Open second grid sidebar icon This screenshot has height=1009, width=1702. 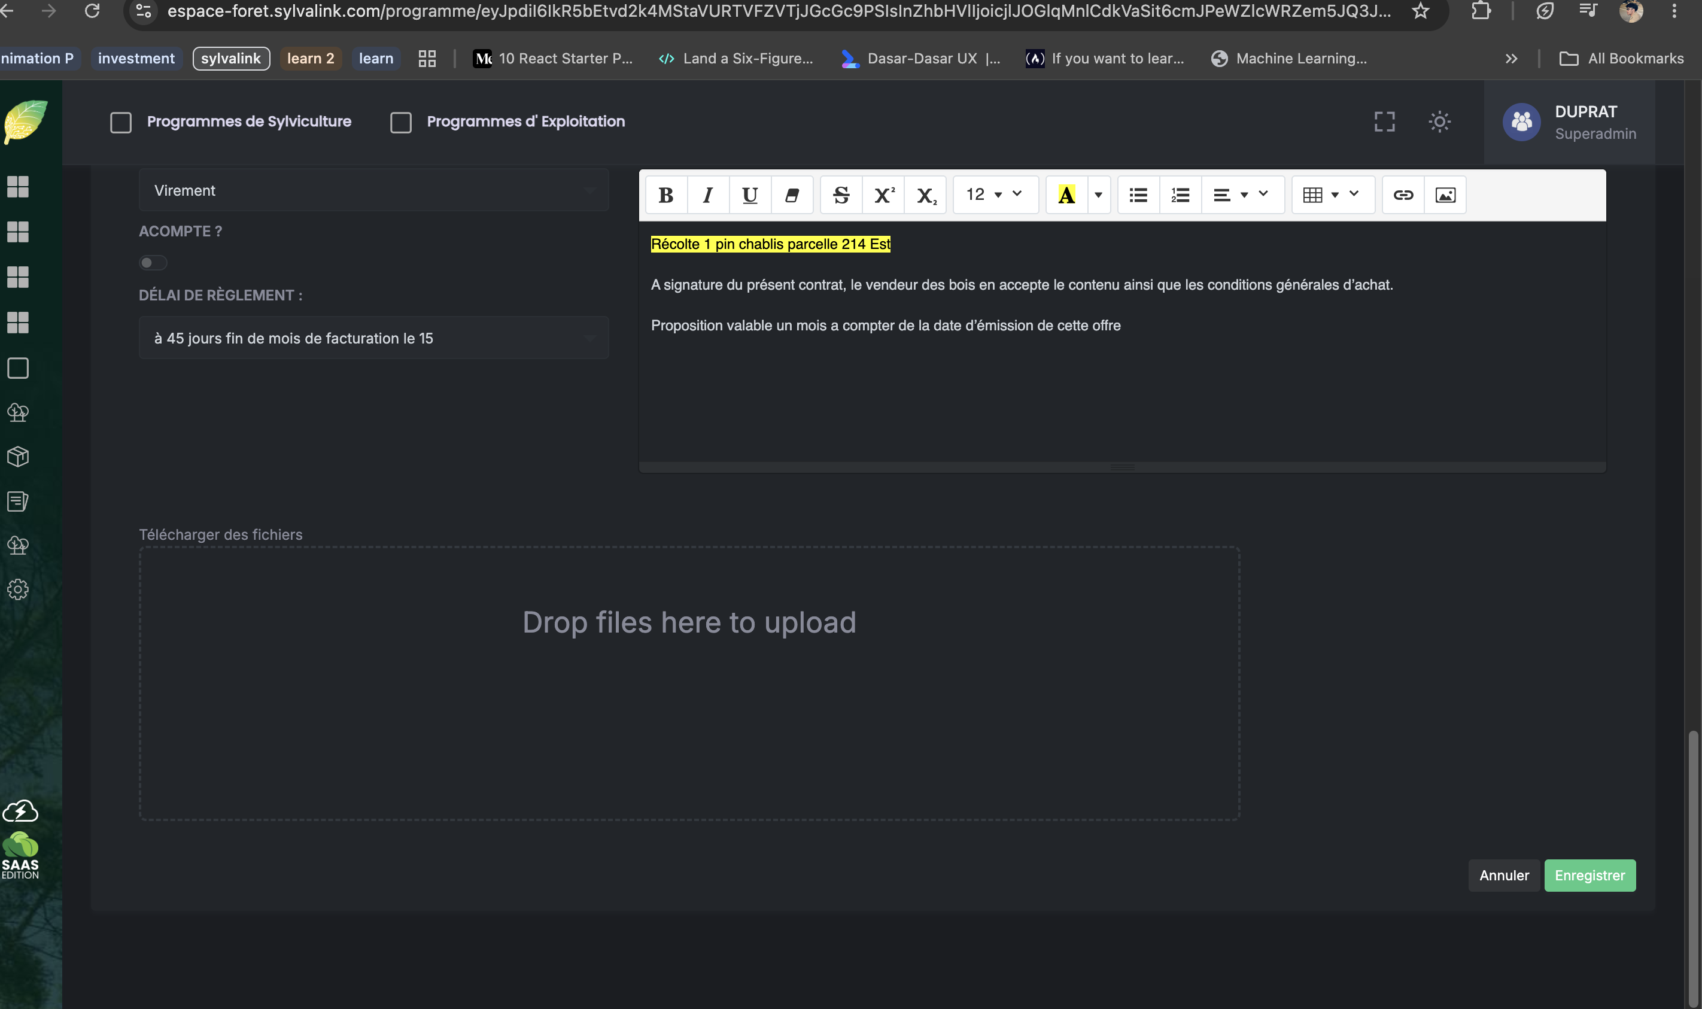18,232
